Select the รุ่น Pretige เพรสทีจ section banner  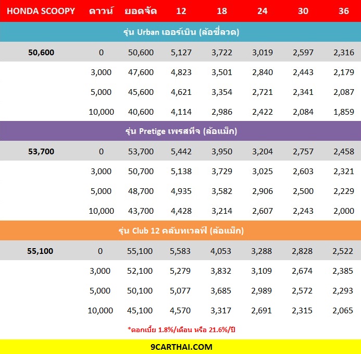click(180, 131)
